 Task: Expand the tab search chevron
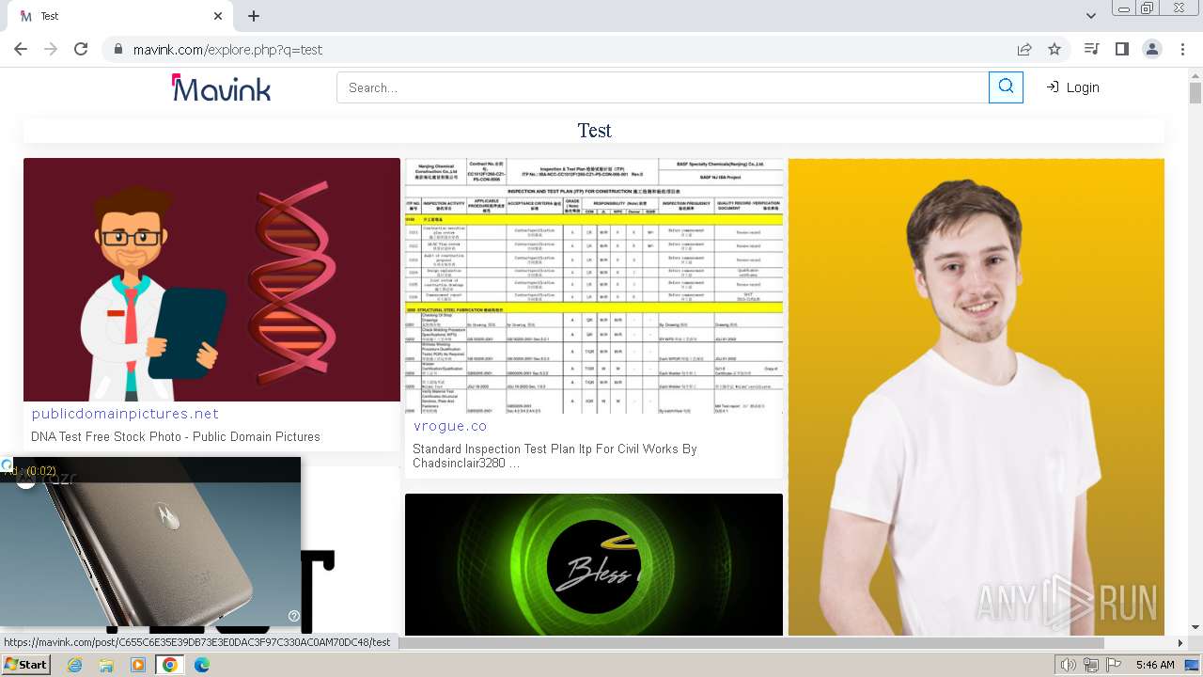pos(1091,16)
